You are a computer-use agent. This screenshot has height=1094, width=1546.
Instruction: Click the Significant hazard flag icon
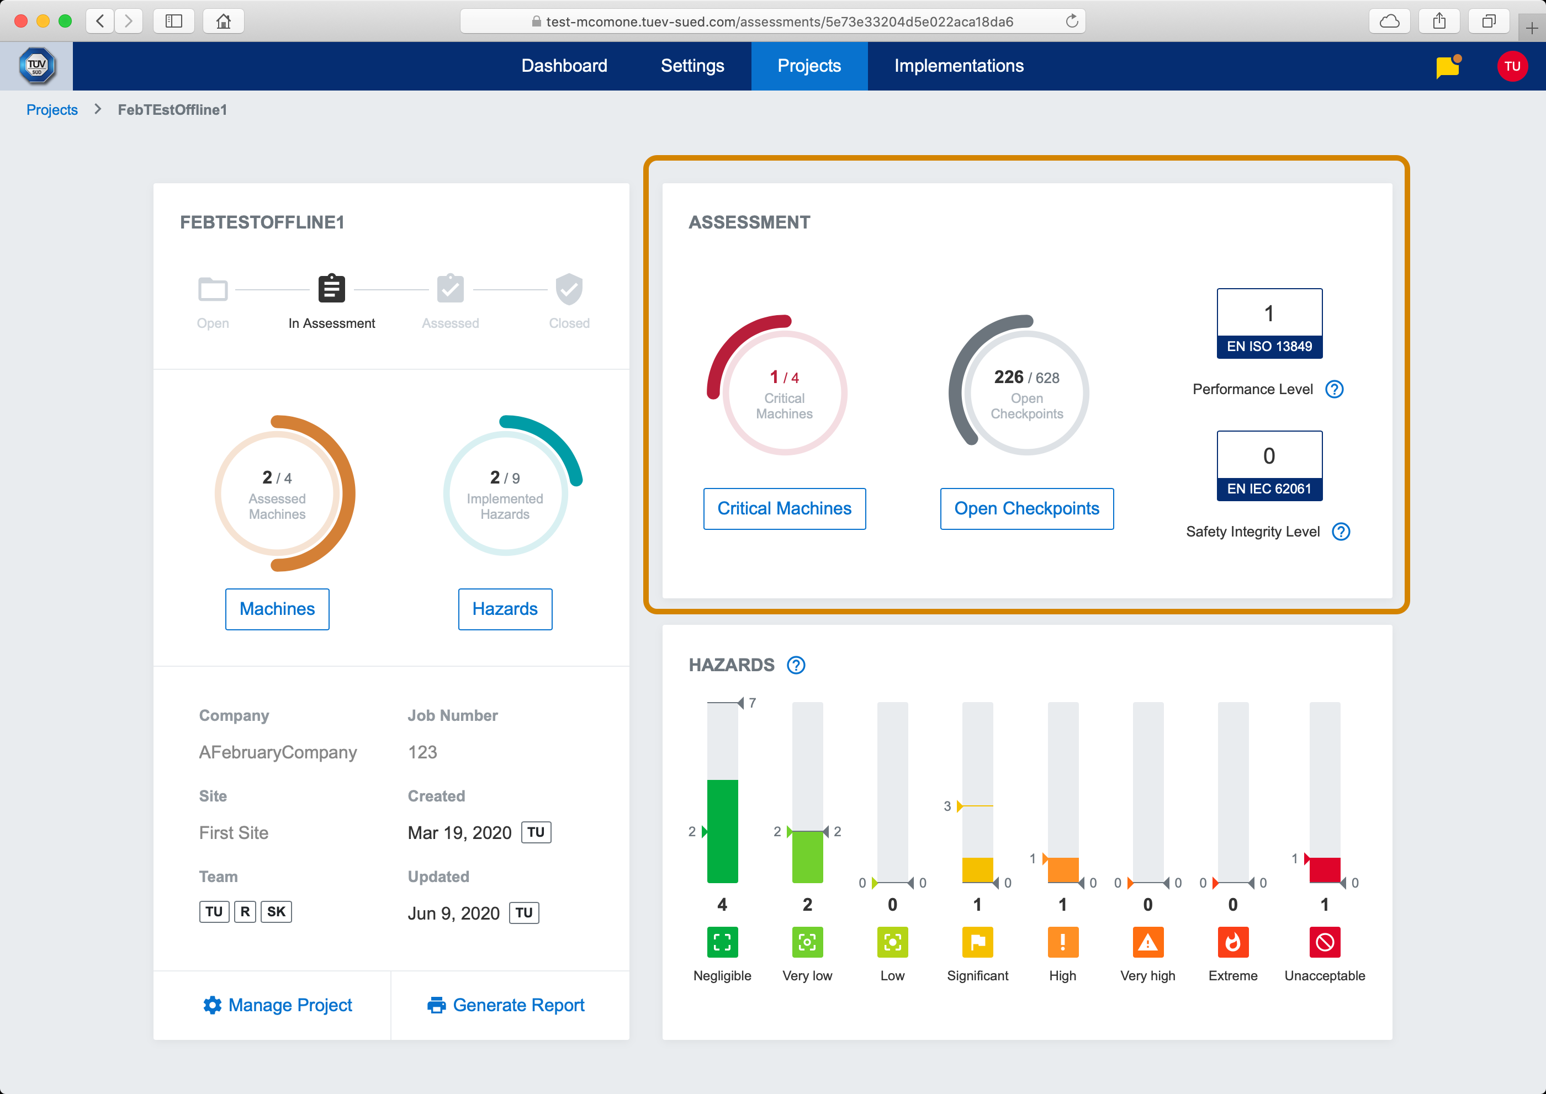977,942
